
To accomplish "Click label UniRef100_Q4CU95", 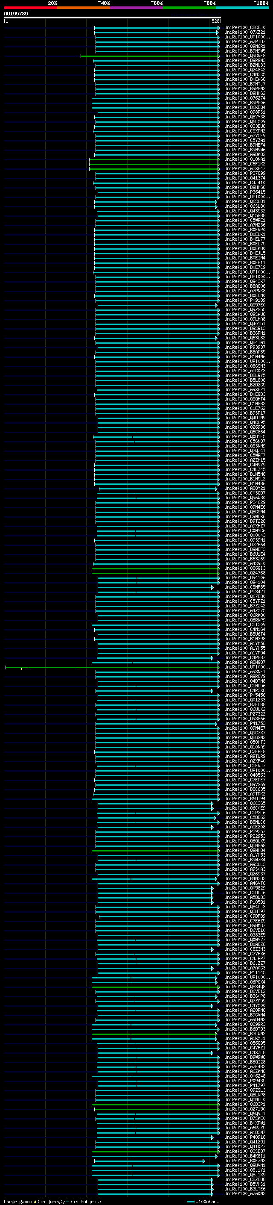I will pos(244,422).
